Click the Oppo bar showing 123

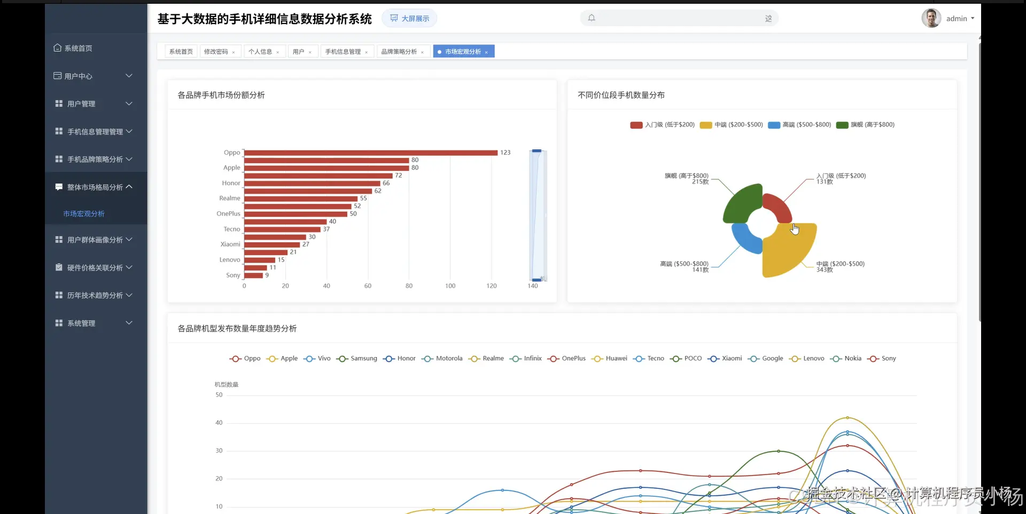371,153
